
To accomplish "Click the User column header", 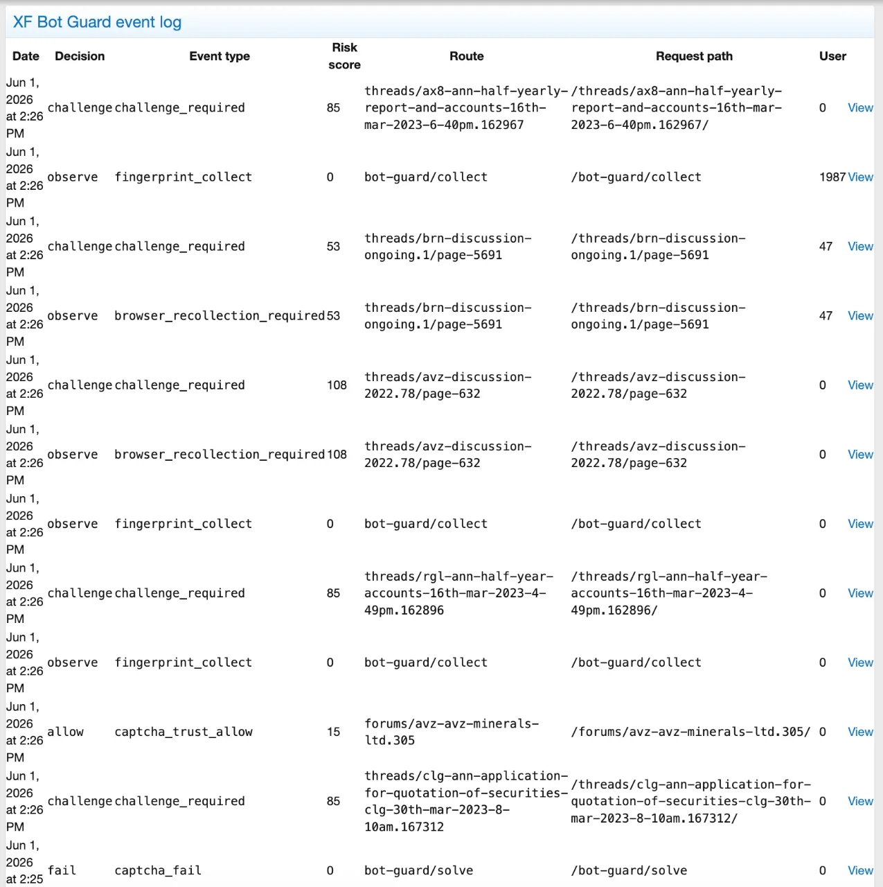I will pyautogui.click(x=832, y=56).
